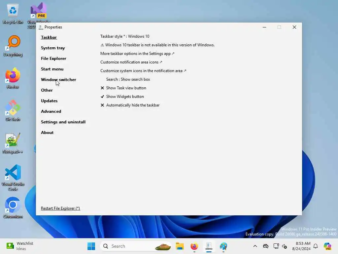338x254 pixels.
Task: Minimize the Properties window
Action: 264,27
